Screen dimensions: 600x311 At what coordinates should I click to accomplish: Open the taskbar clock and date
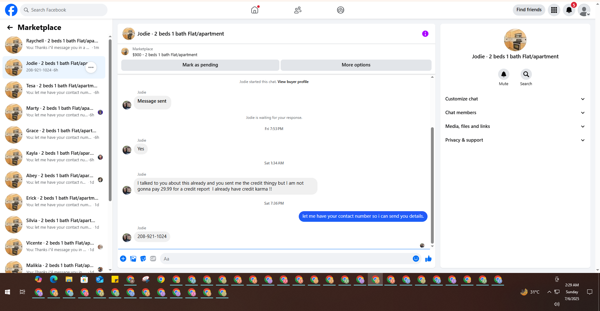[572, 292]
